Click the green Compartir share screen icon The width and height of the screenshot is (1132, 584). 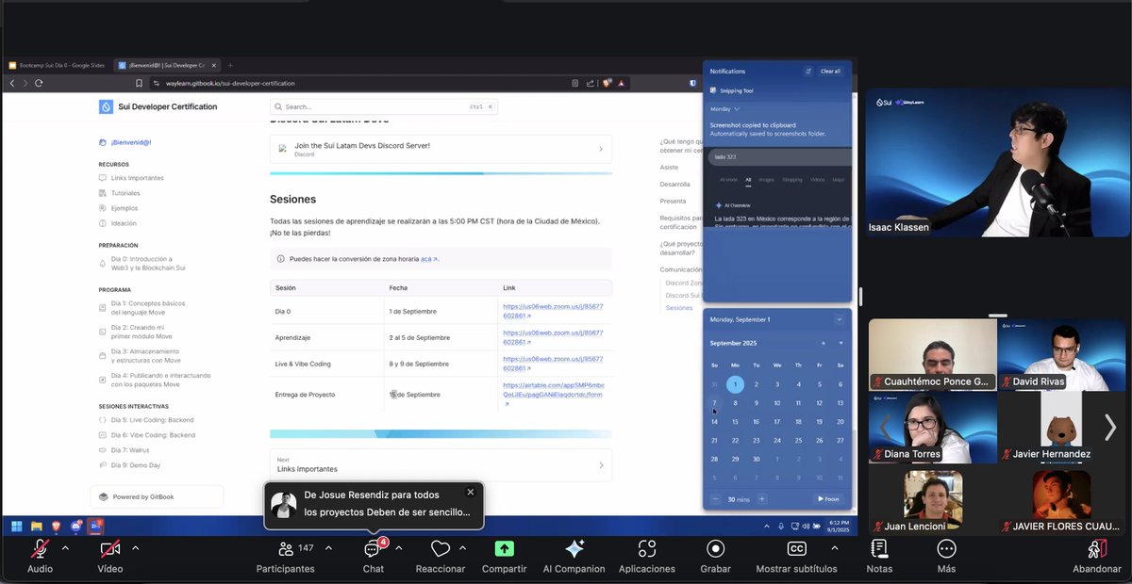pyautogui.click(x=505, y=548)
